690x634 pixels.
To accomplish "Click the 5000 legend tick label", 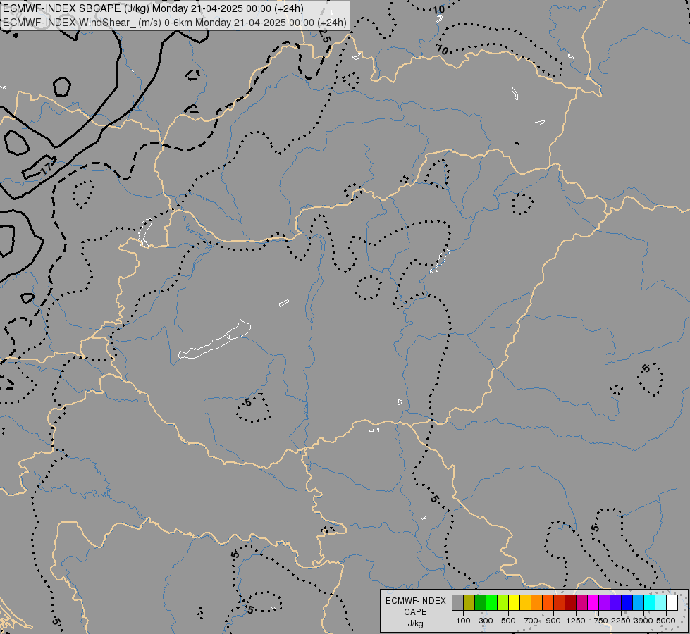I will 665,621.
